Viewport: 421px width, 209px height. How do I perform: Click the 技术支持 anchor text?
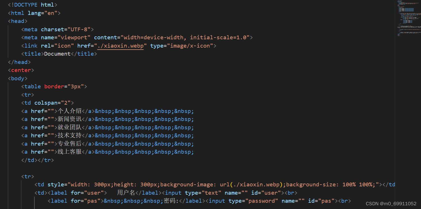coord(70,135)
